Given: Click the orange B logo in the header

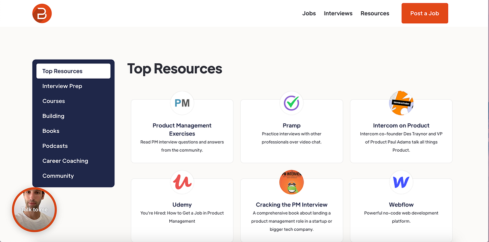Looking at the screenshot, I should pos(42,13).
